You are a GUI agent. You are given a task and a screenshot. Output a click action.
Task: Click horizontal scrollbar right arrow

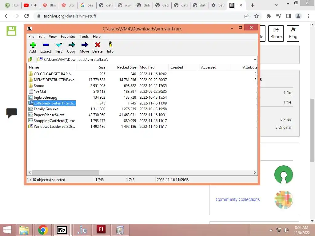(254, 172)
